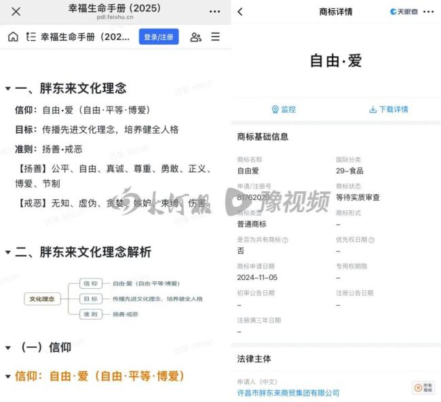Open the document outline tree icon
This screenshot has height=402, width=441.
pyautogui.click(x=31, y=37)
